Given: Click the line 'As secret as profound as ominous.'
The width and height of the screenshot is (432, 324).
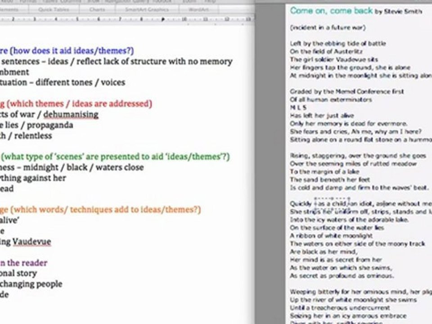Looking at the screenshot, I should click(x=342, y=276).
